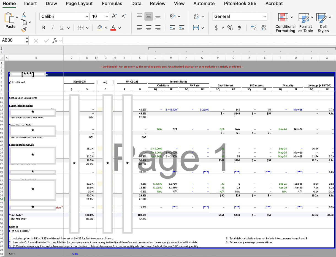Click the text orientation icon

(x=173, y=16)
